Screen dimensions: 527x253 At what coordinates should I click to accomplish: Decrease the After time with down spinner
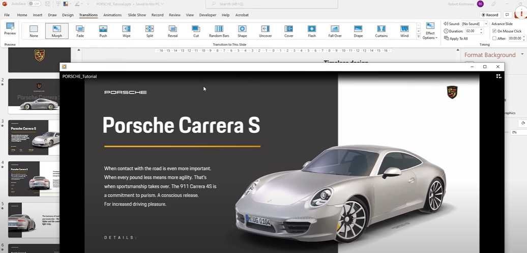pyautogui.click(x=523, y=40)
